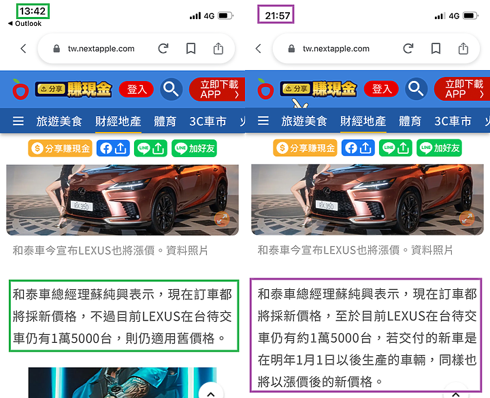Image resolution: width=490 pixels, height=398 pixels.
Task: Share icon in right browser bar
Action: [463, 48]
